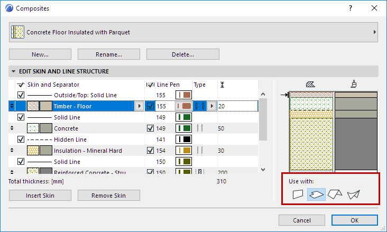Toggle the Hidden Line checkbox

pos(21,140)
